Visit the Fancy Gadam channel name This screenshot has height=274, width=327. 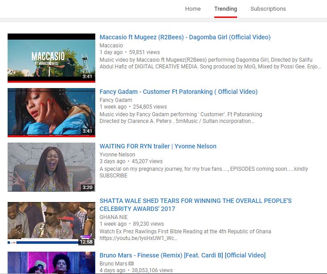point(116,100)
